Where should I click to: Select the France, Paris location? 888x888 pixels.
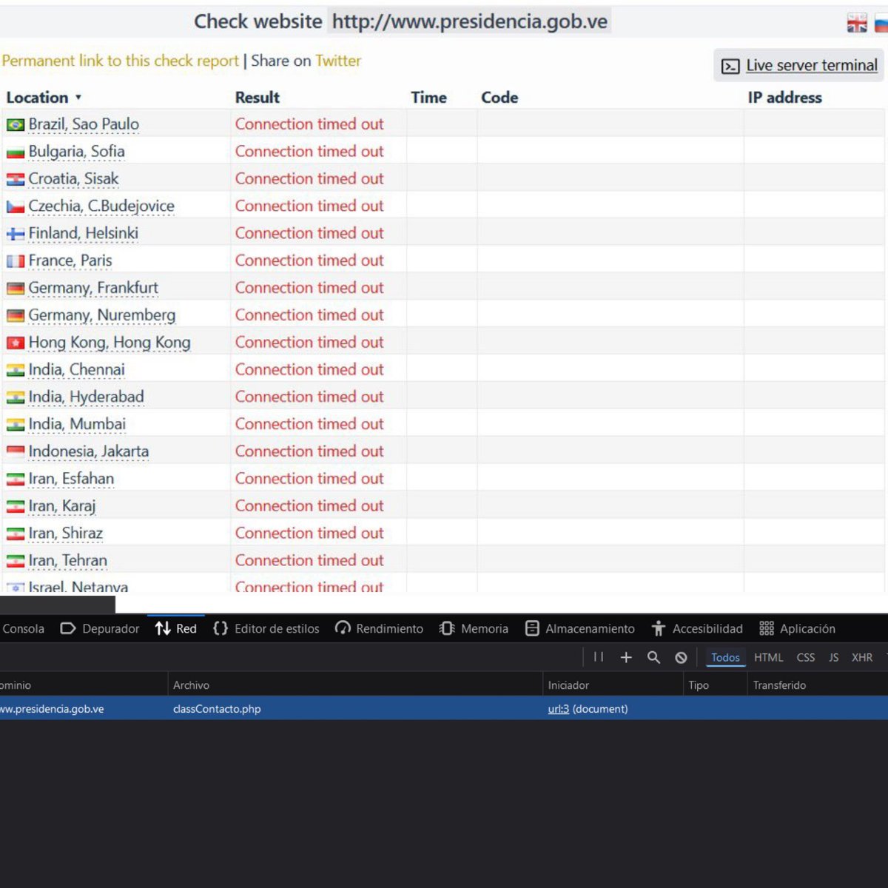pyautogui.click(x=70, y=260)
